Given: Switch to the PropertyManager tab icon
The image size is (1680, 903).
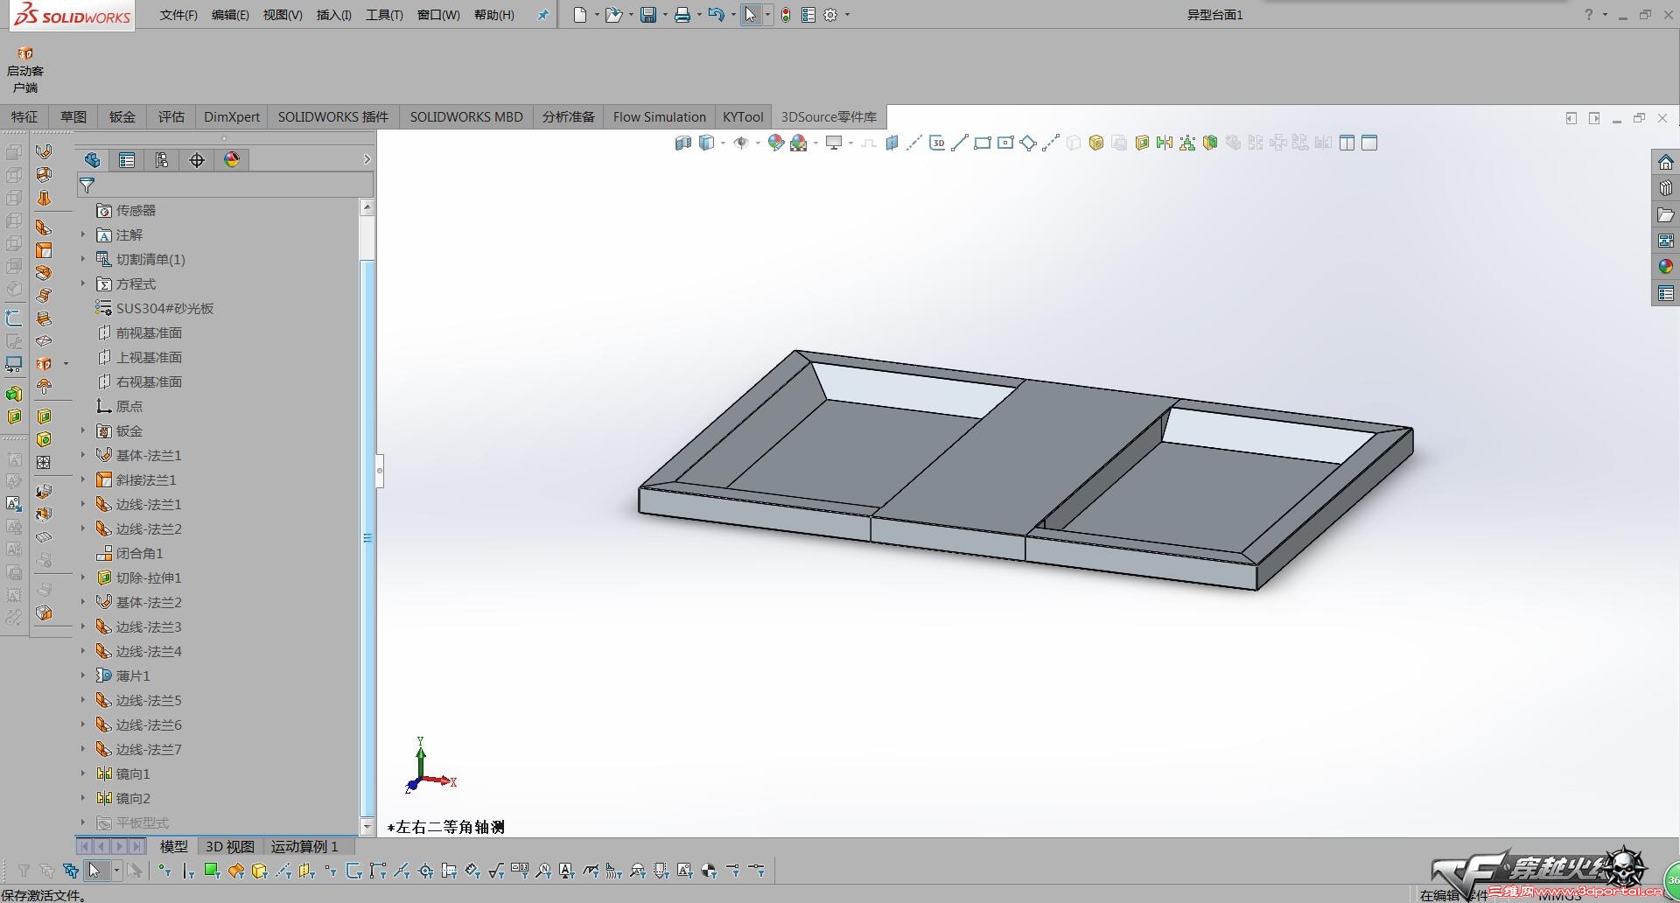Looking at the screenshot, I should (x=127, y=160).
